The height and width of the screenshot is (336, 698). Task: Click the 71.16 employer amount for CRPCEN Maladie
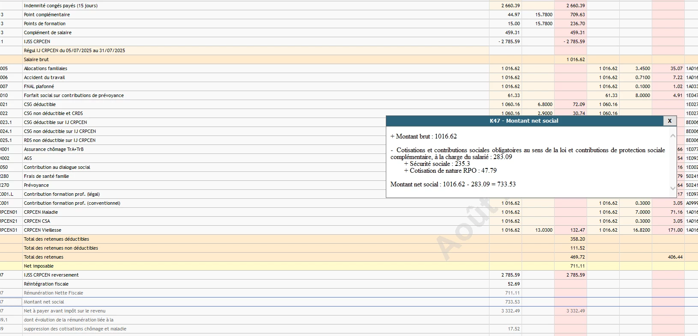(677, 212)
